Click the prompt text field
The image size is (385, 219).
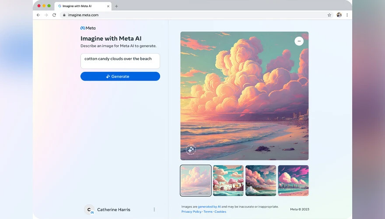point(120,61)
